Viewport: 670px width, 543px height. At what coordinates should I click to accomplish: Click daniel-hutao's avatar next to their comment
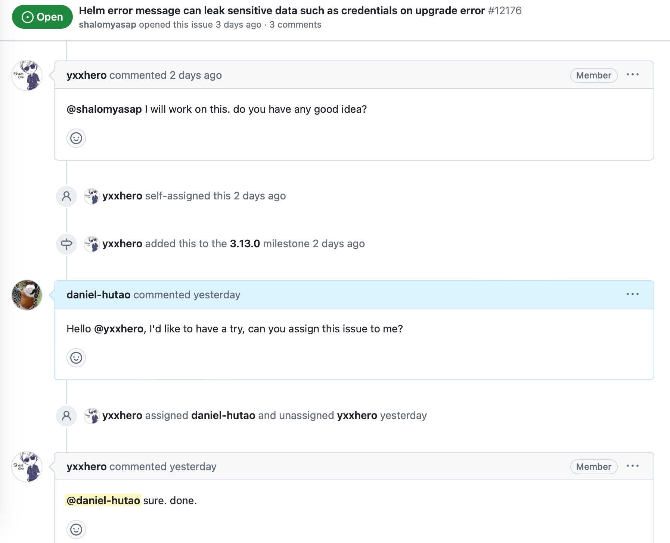27,295
